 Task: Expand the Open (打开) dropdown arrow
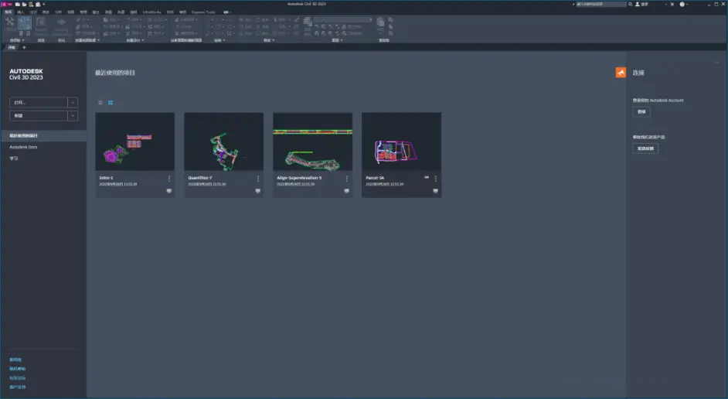[73, 102]
